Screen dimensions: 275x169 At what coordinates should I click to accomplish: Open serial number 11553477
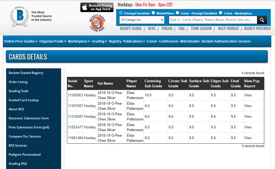coord(75,127)
